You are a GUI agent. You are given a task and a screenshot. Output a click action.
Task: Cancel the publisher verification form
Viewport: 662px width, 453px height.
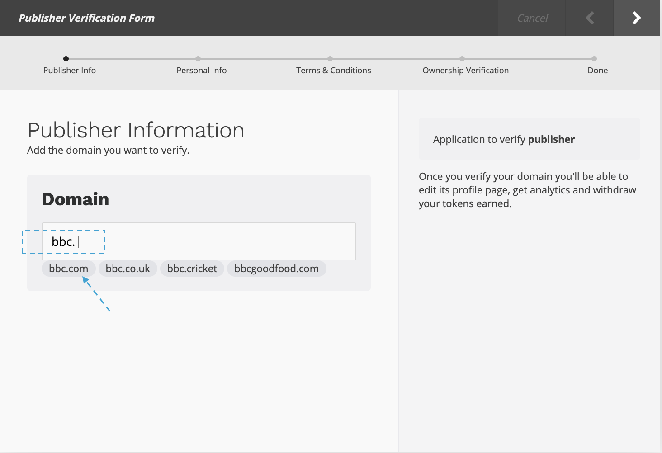click(532, 18)
